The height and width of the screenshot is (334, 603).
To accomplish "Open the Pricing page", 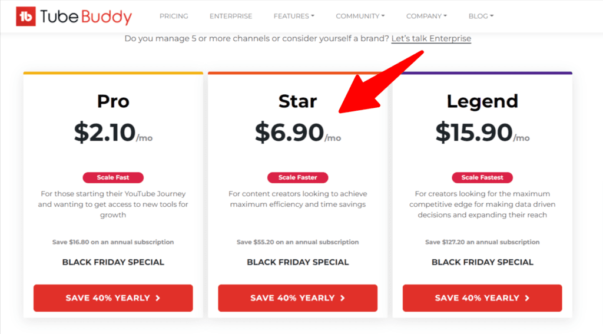I will pos(174,16).
